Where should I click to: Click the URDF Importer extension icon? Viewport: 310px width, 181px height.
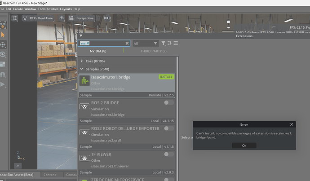(x=84, y=132)
